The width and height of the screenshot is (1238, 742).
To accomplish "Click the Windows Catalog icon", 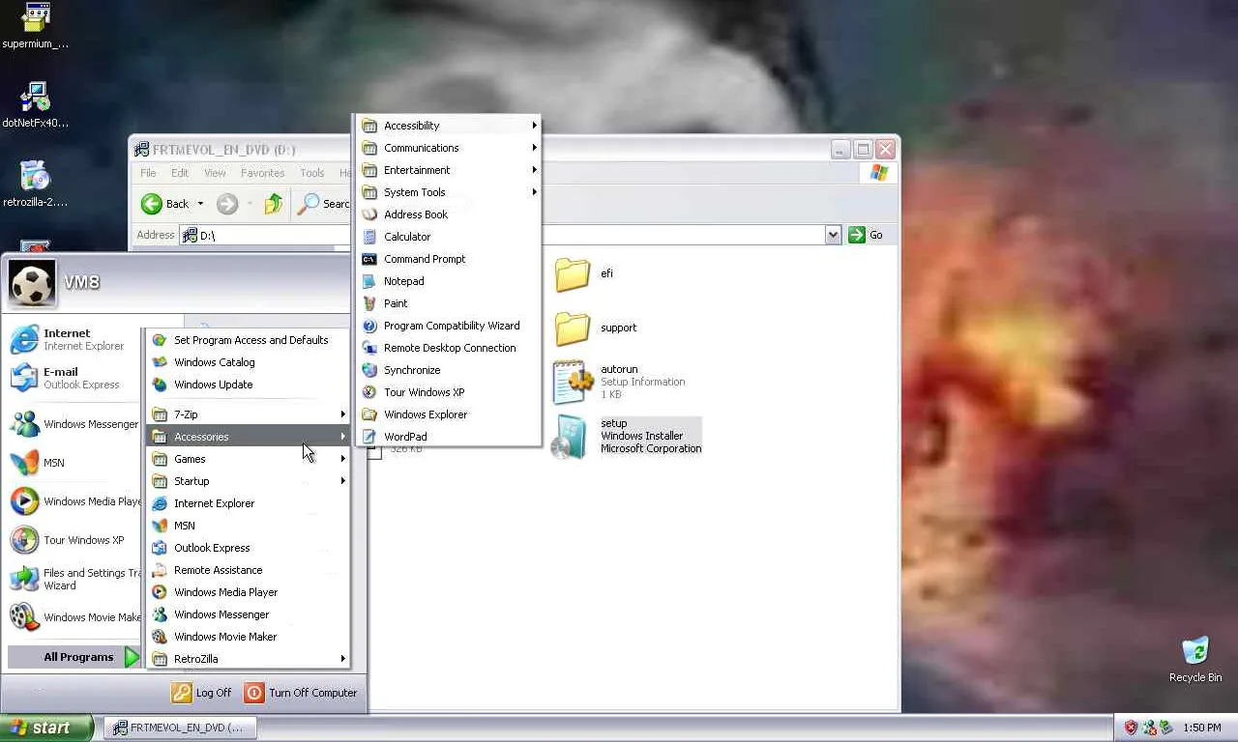I will coord(160,362).
